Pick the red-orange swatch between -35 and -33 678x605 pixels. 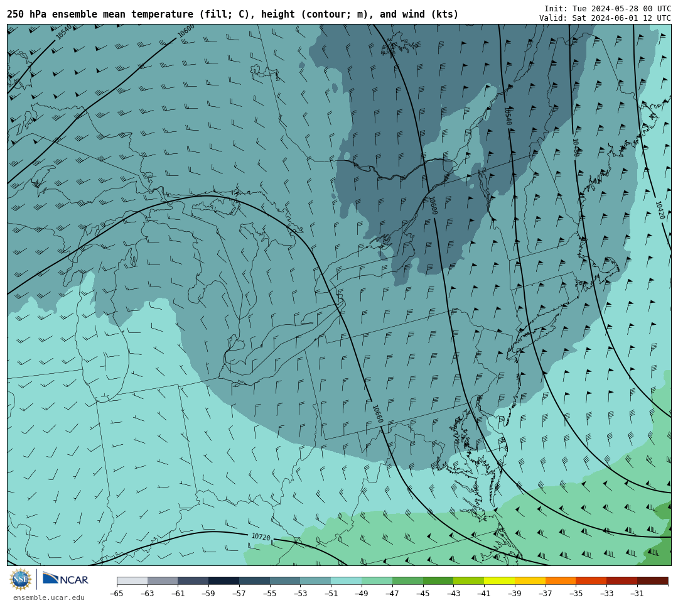click(591, 581)
